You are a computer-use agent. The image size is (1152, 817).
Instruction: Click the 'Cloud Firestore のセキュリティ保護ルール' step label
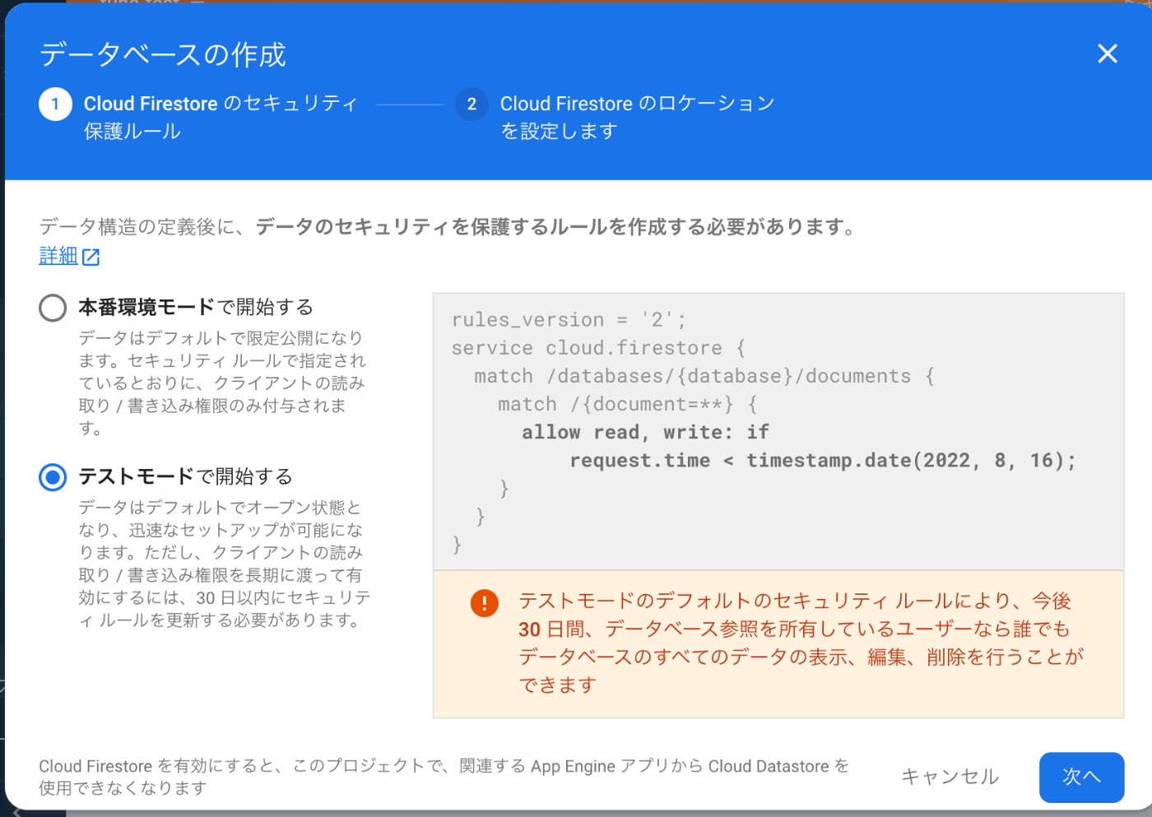(221, 117)
